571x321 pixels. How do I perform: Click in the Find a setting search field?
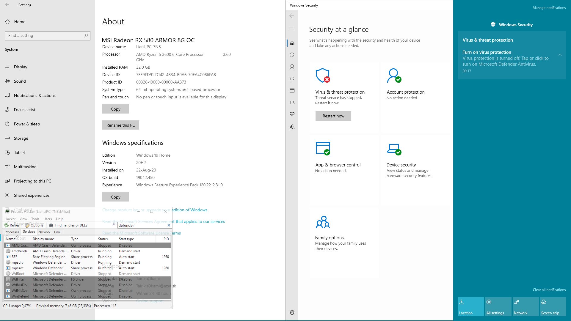tap(48, 35)
